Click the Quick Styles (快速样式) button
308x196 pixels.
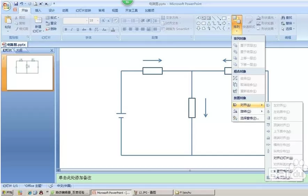pos(249,23)
